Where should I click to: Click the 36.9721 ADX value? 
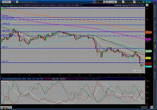[63, 79]
